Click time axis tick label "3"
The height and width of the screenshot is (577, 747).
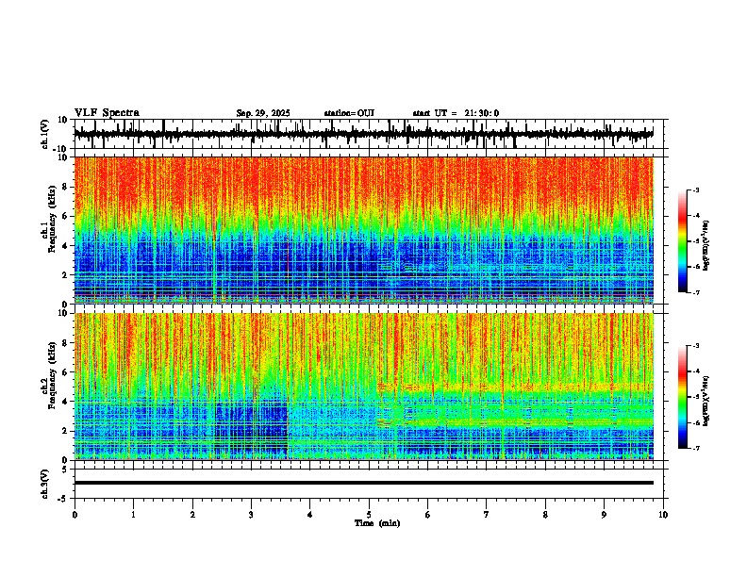point(251,515)
